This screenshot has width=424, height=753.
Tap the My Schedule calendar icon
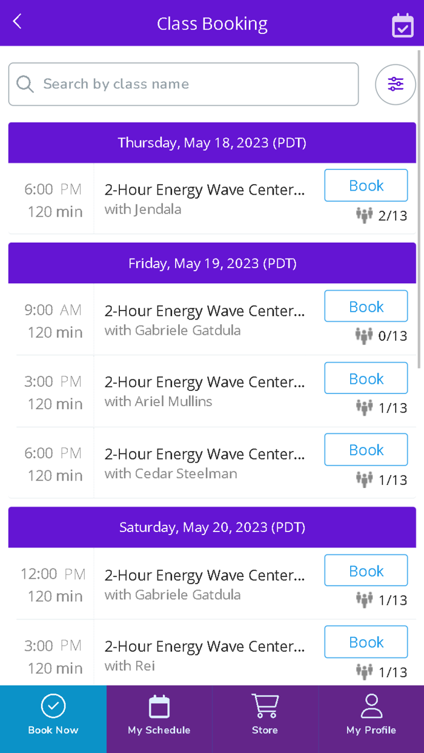pos(159,706)
